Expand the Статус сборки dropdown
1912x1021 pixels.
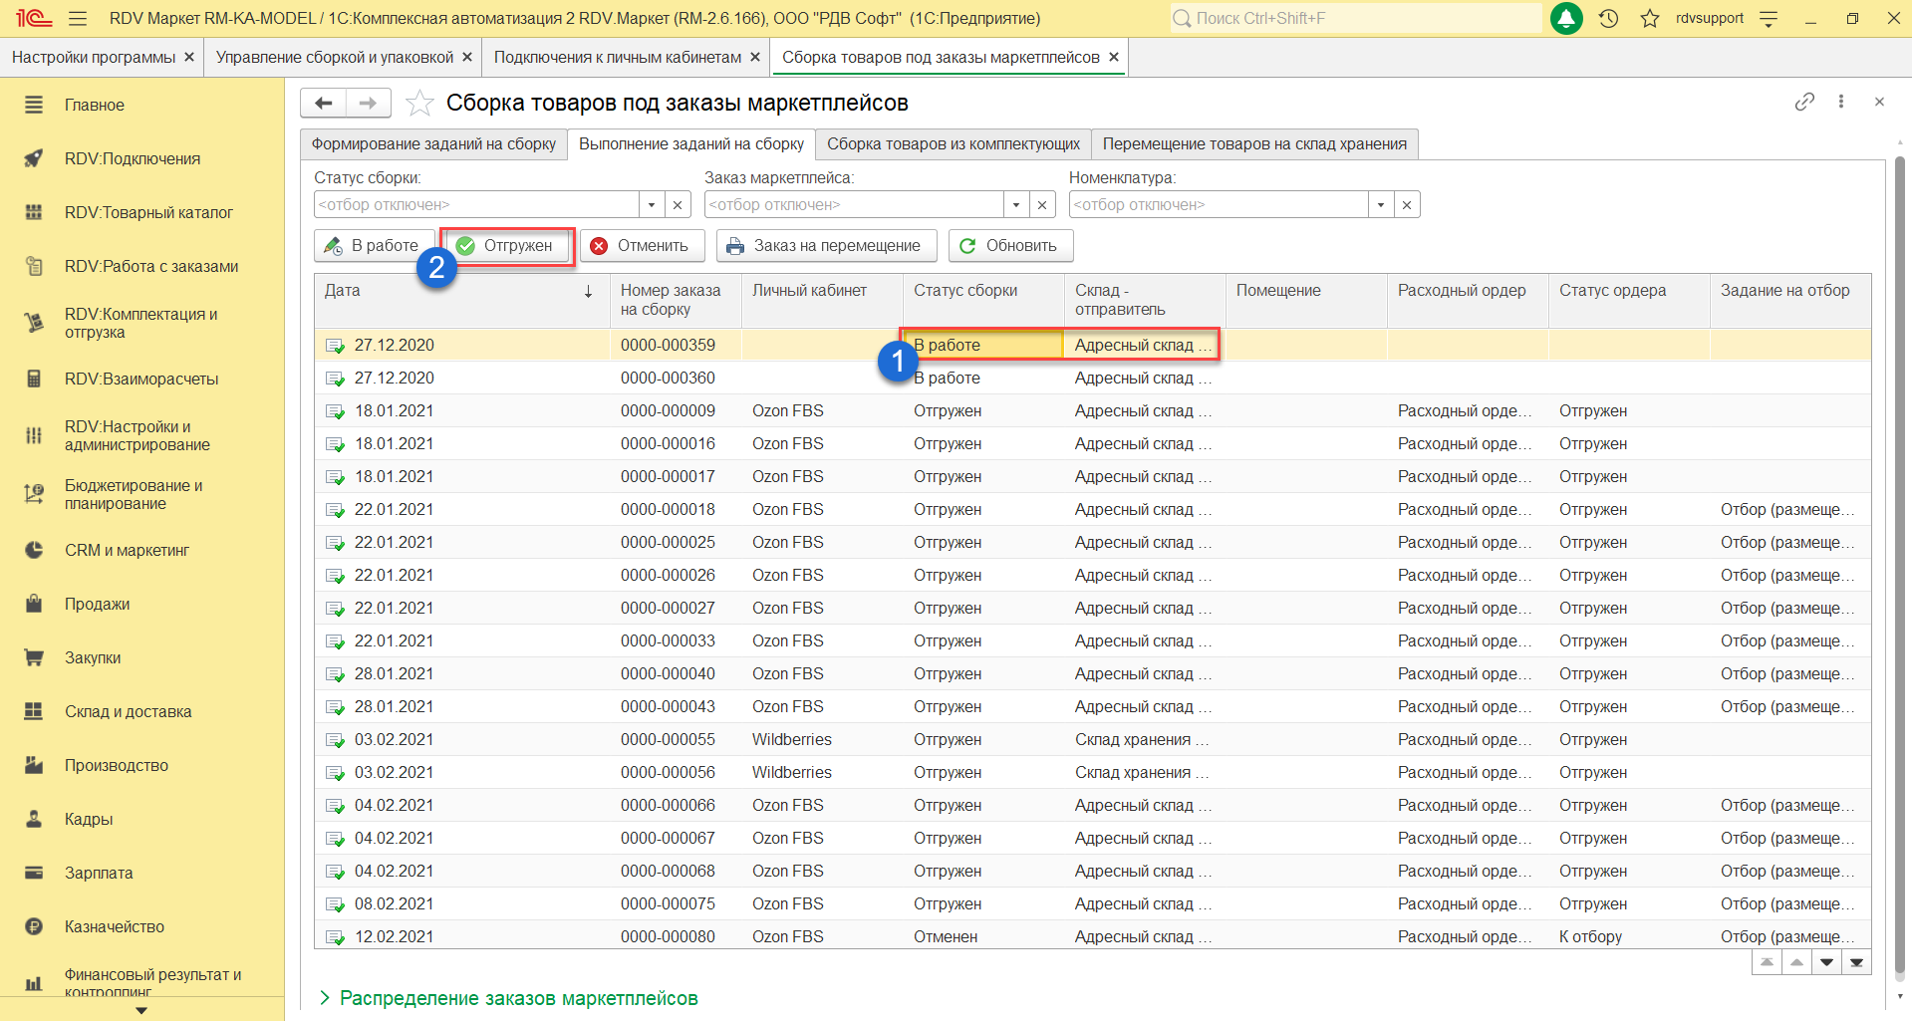[x=652, y=204]
